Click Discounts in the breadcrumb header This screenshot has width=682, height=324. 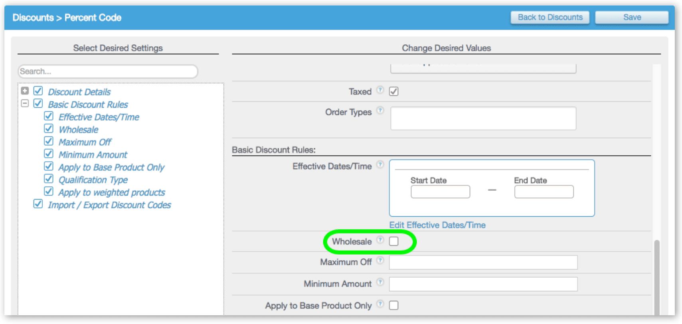[x=33, y=18]
